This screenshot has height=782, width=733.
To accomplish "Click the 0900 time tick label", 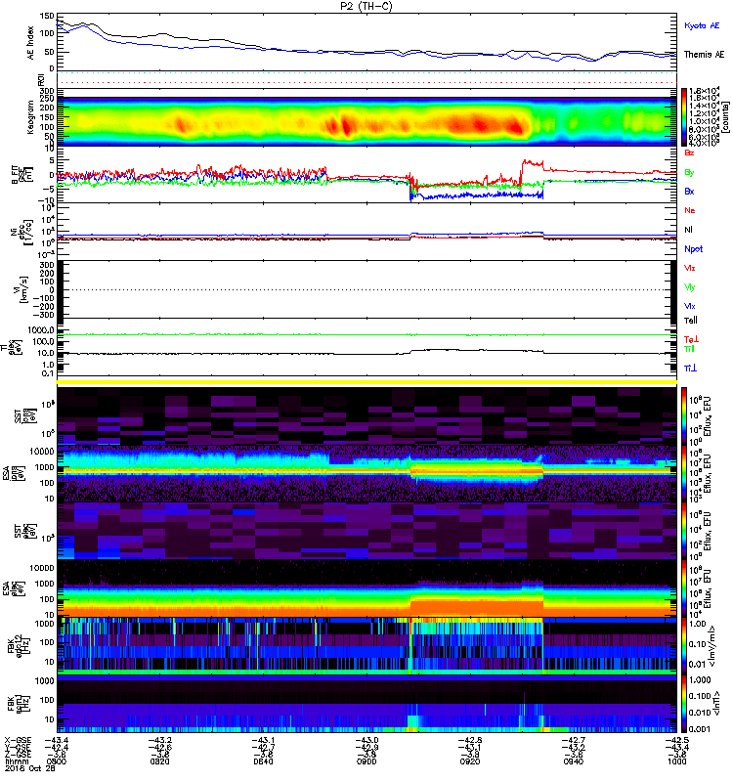I will (x=366, y=761).
